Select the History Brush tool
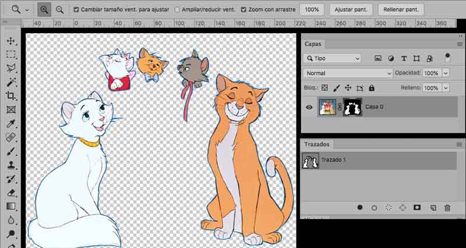 pos(10,179)
